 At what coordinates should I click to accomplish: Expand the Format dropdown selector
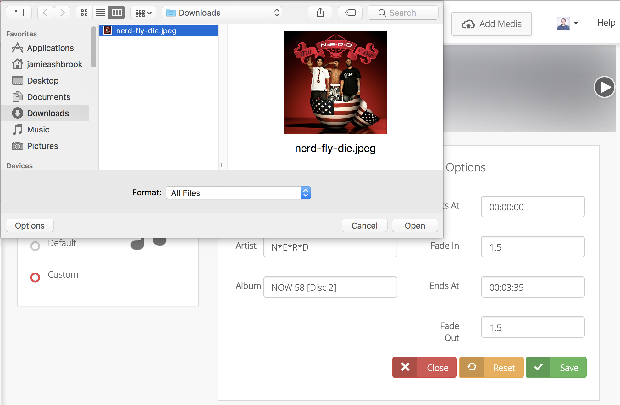pyautogui.click(x=306, y=193)
